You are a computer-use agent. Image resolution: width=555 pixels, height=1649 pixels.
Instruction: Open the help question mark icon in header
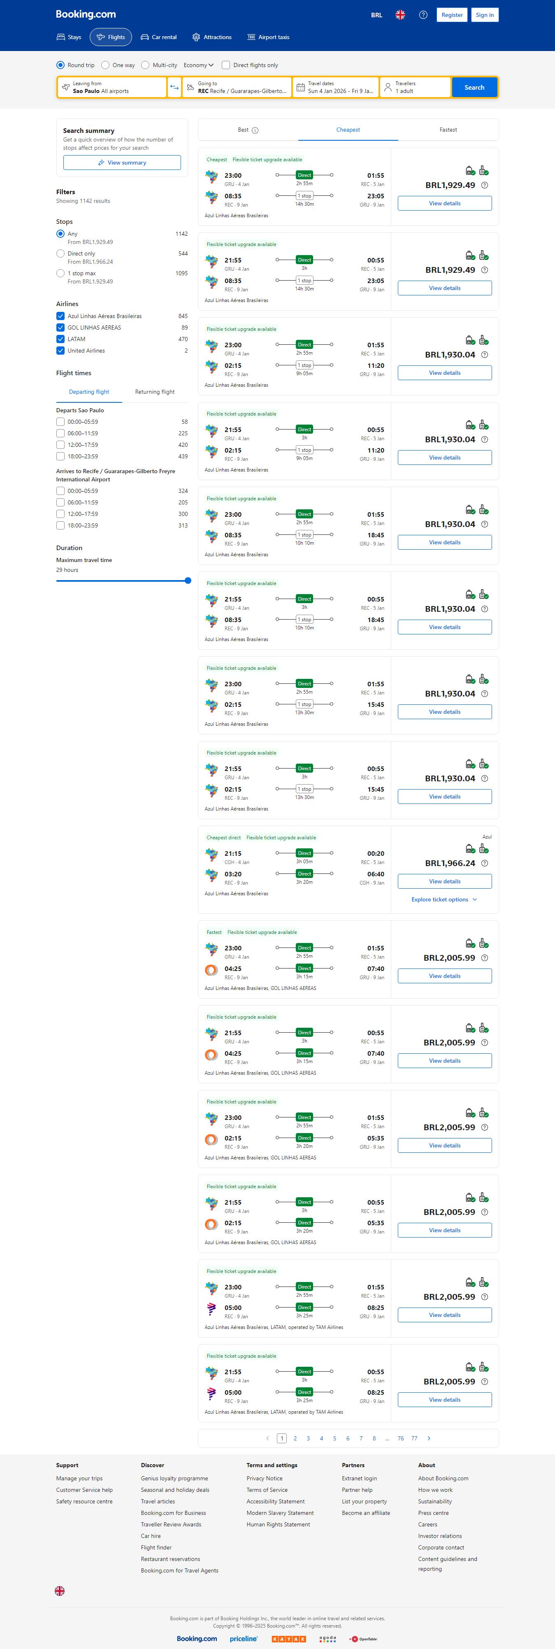423,15
